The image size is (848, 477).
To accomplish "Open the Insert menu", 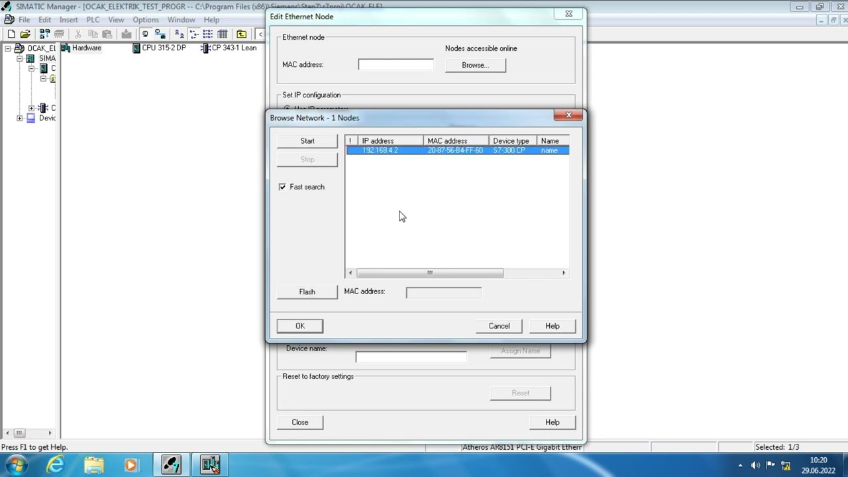I will pyautogui.click(x=68, y=20).
